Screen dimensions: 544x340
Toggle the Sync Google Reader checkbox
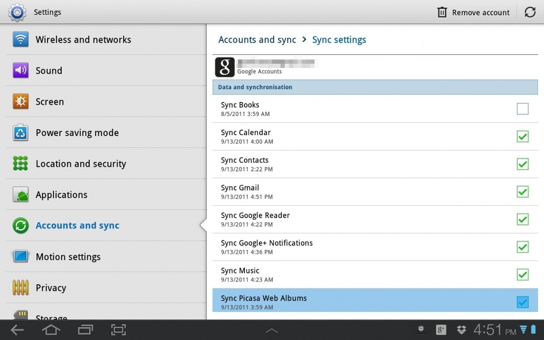(523, 219)
